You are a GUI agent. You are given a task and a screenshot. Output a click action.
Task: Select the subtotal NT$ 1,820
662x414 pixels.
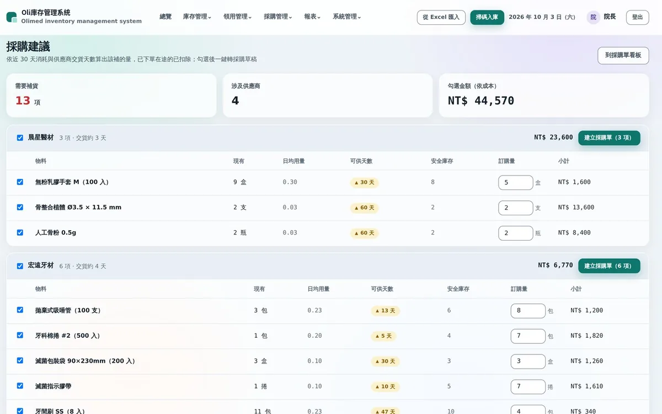[586, 336]
